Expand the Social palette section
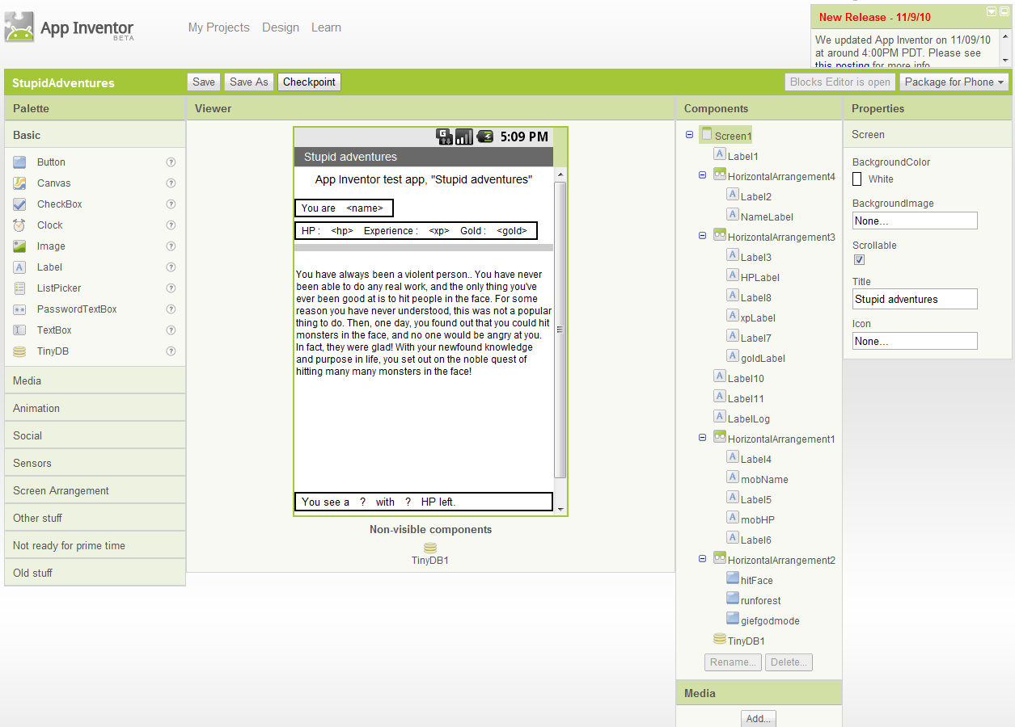 click(95, 435)
